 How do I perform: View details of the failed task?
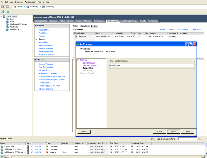[64, 152]
